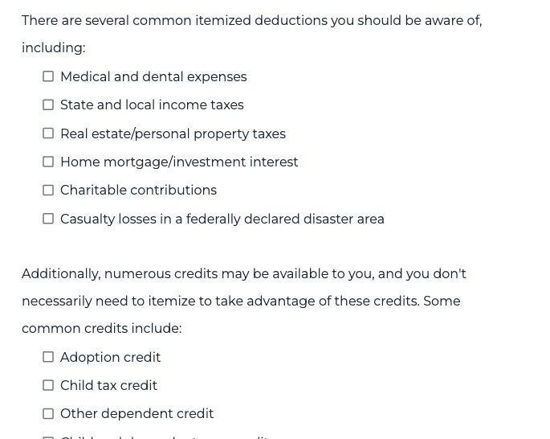This screenshot has width=550, height=439.
Task: Click the 'Home mortgage/investment interest' label text
Action: coord(179,162)
